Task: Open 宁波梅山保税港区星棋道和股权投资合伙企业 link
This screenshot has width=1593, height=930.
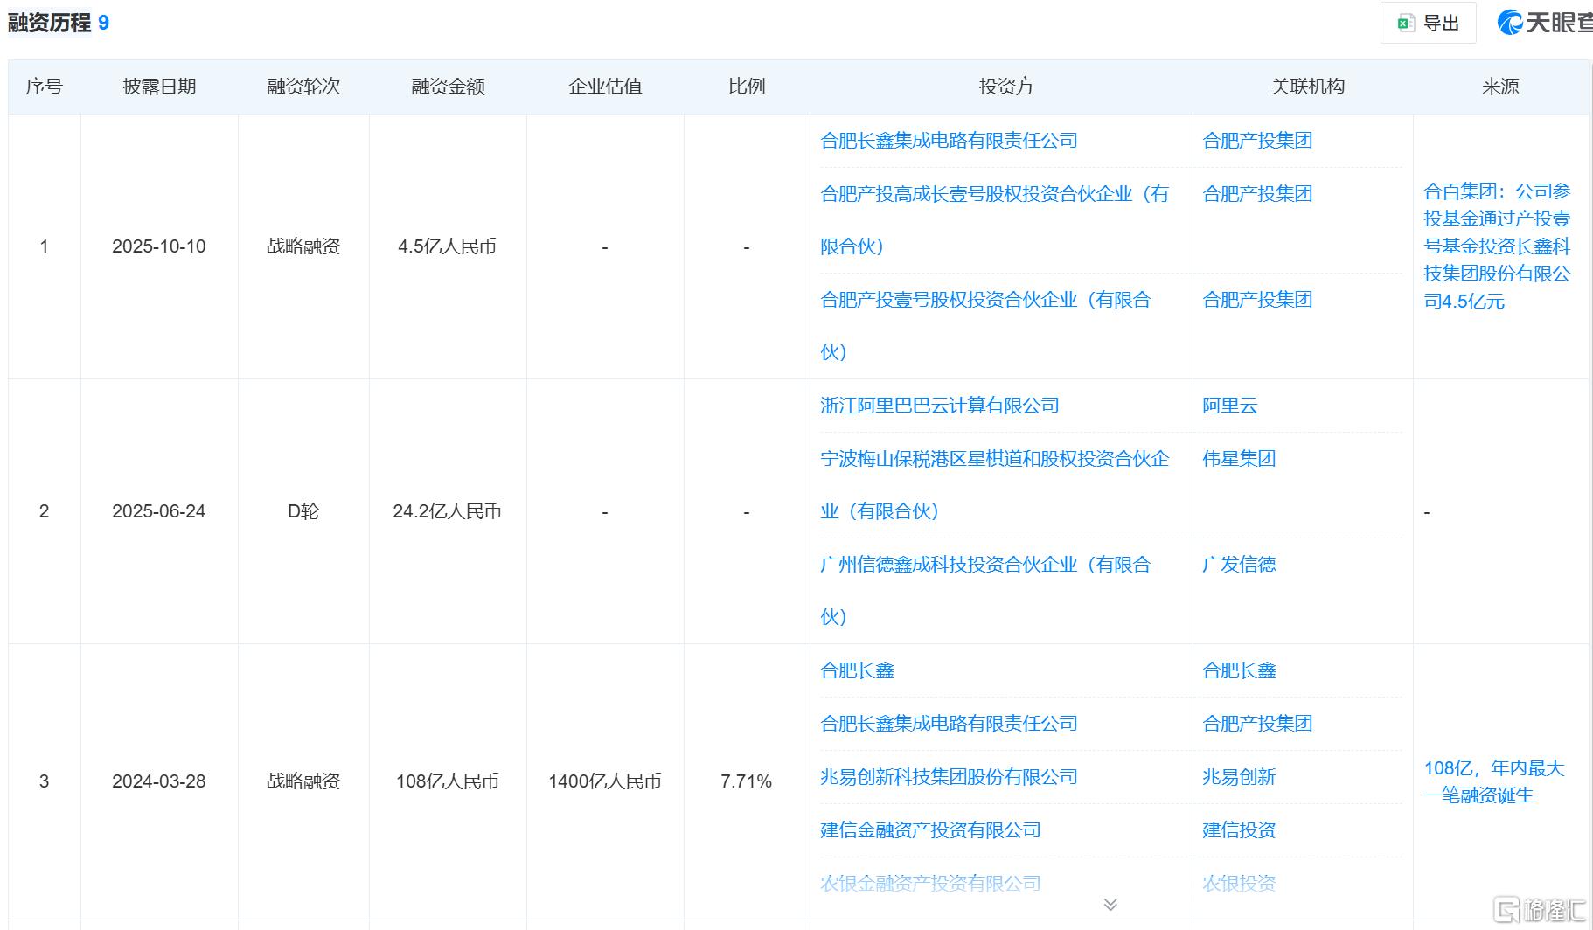Action: [994, 485]
